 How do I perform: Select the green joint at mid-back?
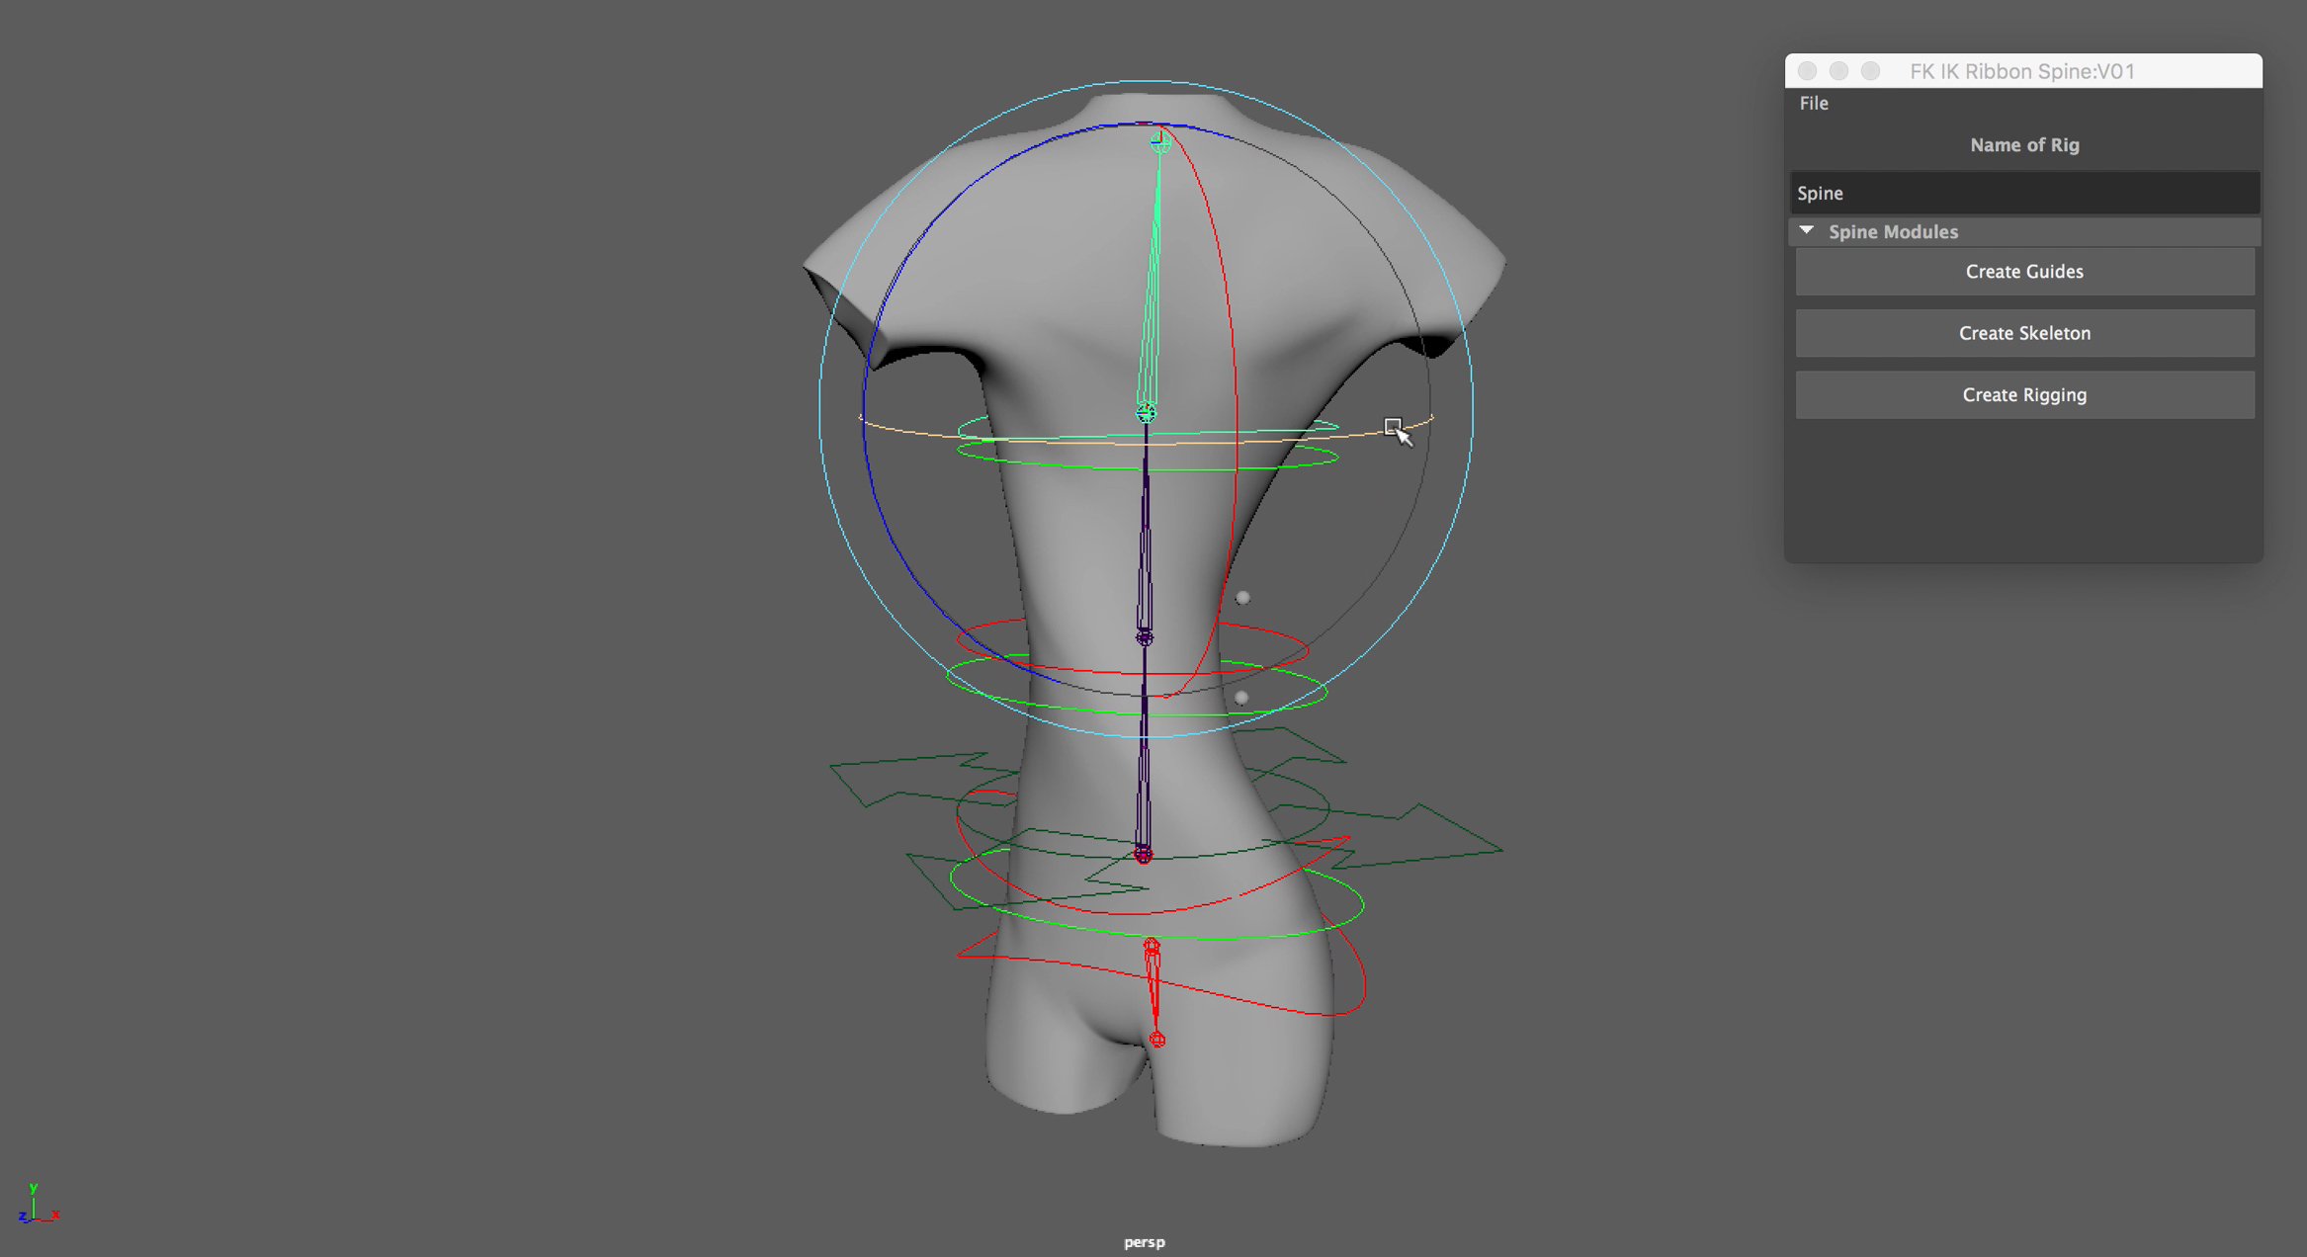point(1146,412)
